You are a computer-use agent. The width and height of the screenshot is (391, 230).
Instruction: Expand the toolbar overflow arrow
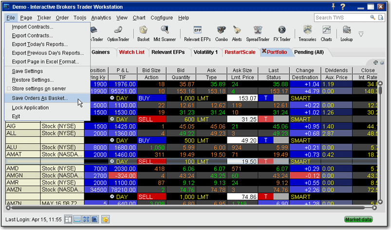[361, 34]
